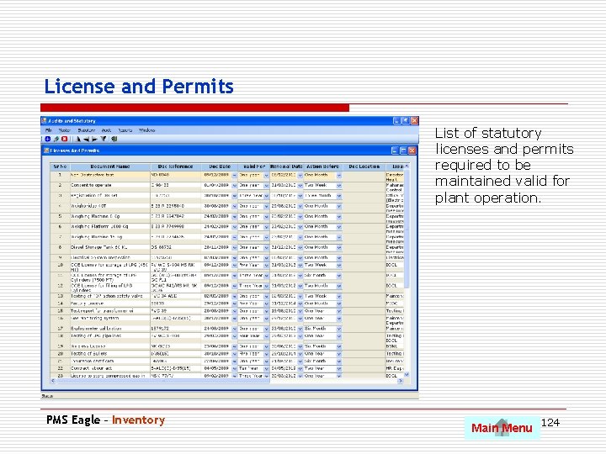Click the 'Consent to operate' document name cell
The image size is (606, 454).
109,186
